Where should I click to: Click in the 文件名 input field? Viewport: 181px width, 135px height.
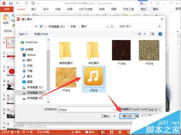point(87,109)
